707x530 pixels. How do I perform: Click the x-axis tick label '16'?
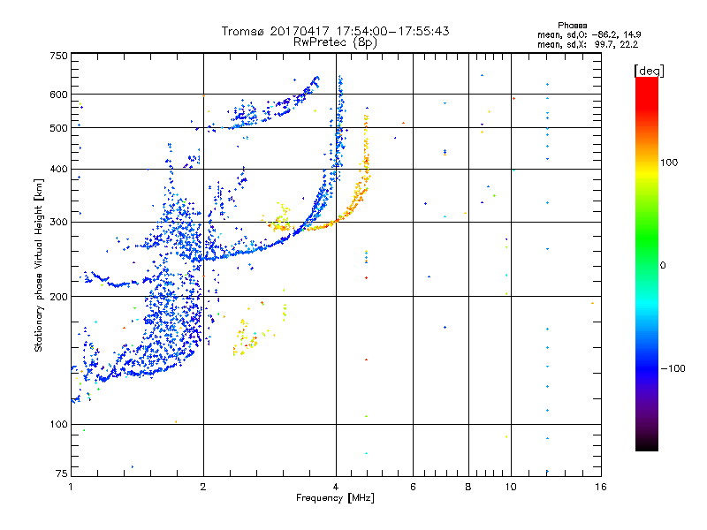tap(601, 487)
